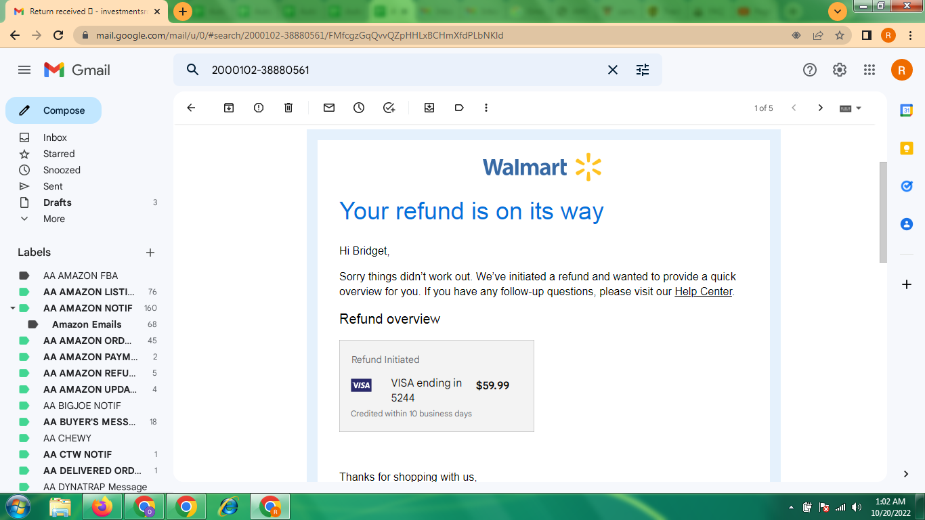Screen dimensions: 925x520
Task: Mark the email as unread
Action: pyautogui.click(x=329, y=108)
